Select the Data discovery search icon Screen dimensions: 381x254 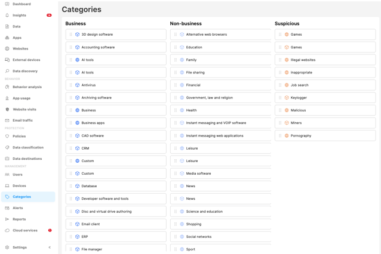(x=7, y=71)
